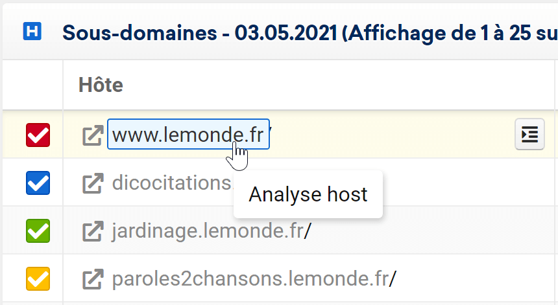558x305 pixels.
Task: Click the blue H icon beside title
Action: tap(32, 31)
